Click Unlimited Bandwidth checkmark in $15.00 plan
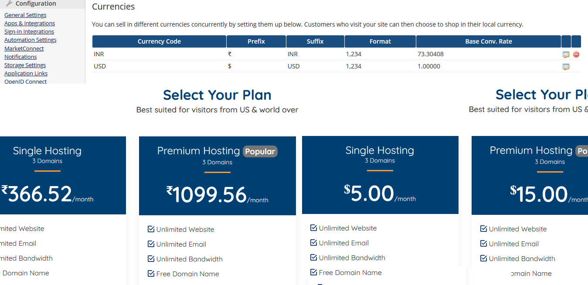588x285 pixels. tap(483, 258)
